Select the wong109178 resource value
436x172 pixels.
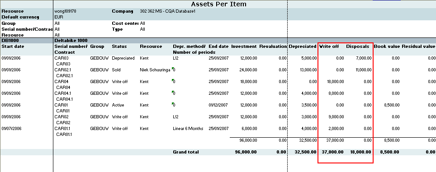(65, 11)
